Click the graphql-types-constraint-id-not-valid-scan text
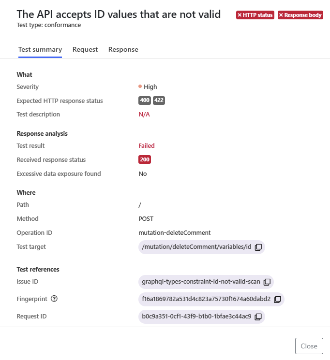This screenshot has width=330, height=360. (x=200, y=281)
